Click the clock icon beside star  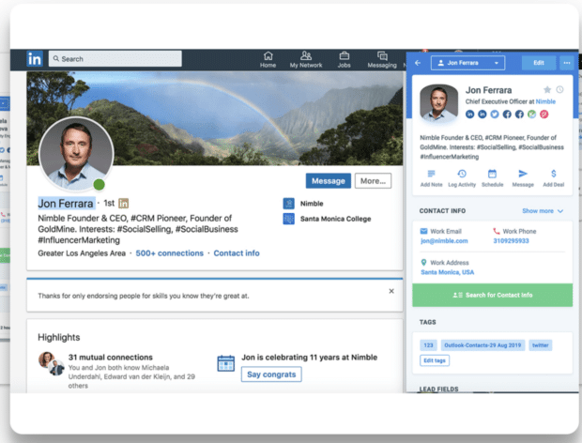pos(559,89)
